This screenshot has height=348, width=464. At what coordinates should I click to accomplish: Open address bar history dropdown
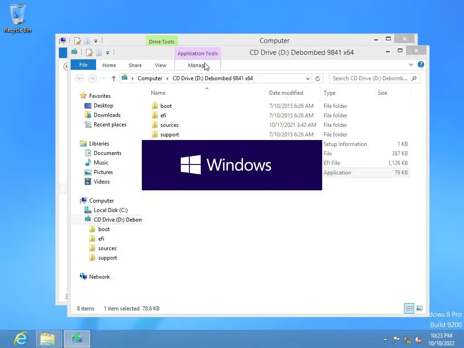[308, 78]
